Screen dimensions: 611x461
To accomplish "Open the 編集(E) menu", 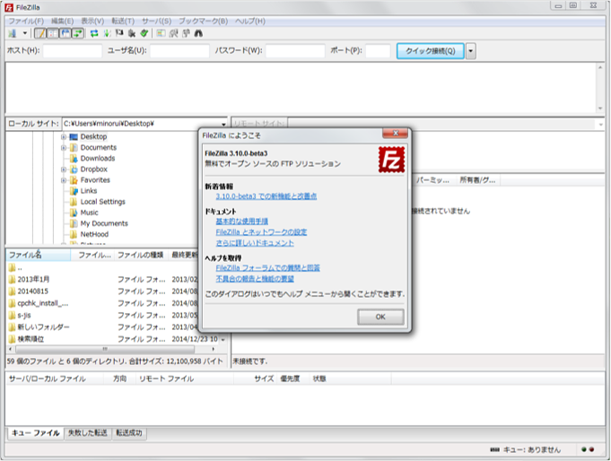I will click(62, 21).
